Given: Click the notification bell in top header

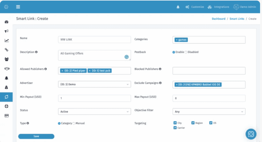Looking at the screenshot, I should [x=178, y=7].
